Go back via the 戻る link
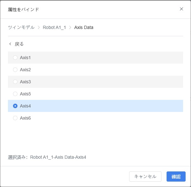The width and height of the screenshot is (191, 187). [19, 44]
